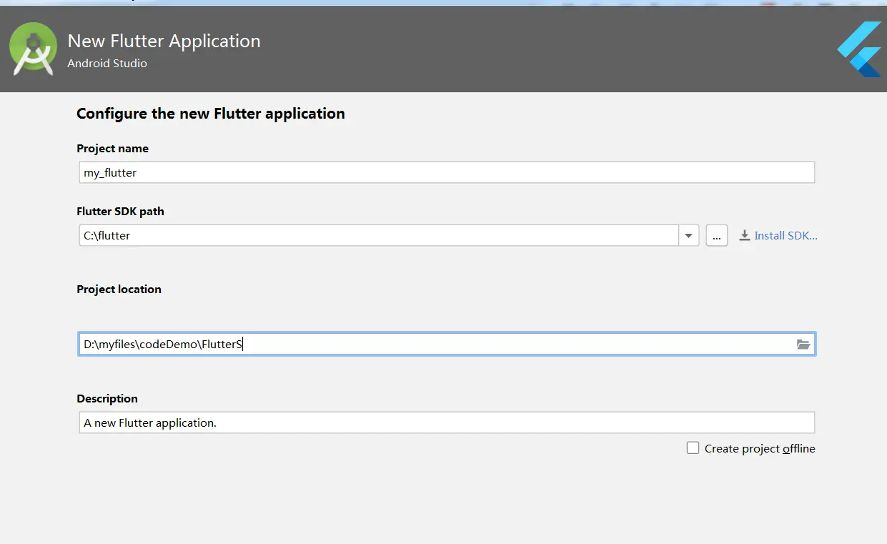Open the Install SDK... link
The width and height of the screenshot is (887, 544).
click(786, 235)
